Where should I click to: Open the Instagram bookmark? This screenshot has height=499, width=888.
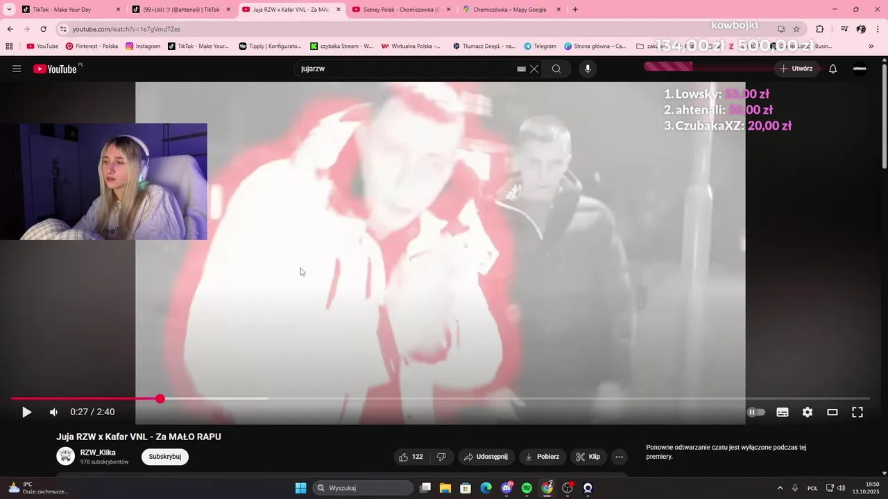(143, 46)
